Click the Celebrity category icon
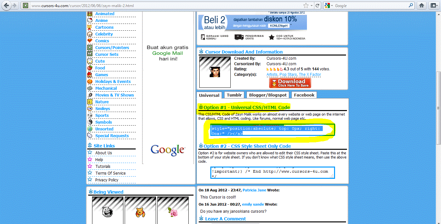The image size is (441, 224). 90,34
